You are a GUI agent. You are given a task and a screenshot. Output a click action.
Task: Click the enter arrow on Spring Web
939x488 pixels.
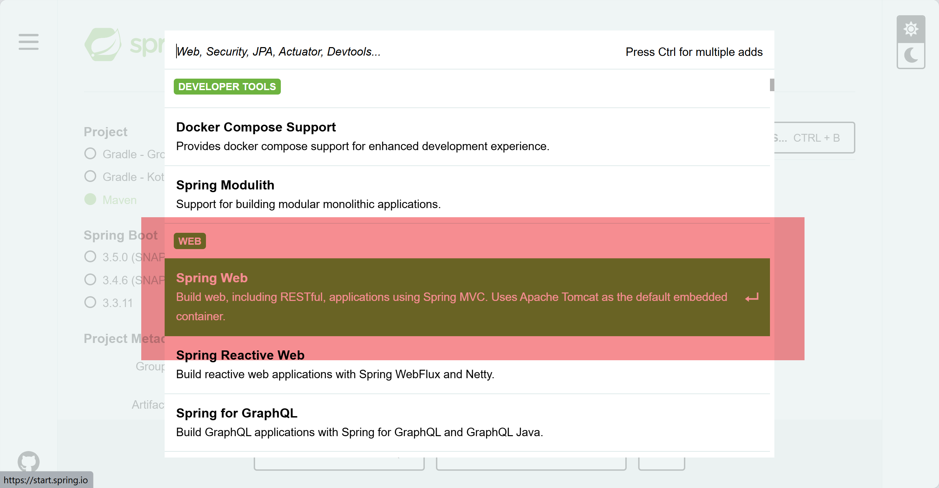(x=752, y=298)
